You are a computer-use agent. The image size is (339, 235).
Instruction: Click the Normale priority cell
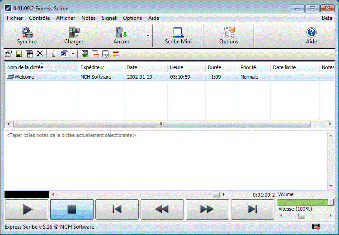click(x=249, y=77)
